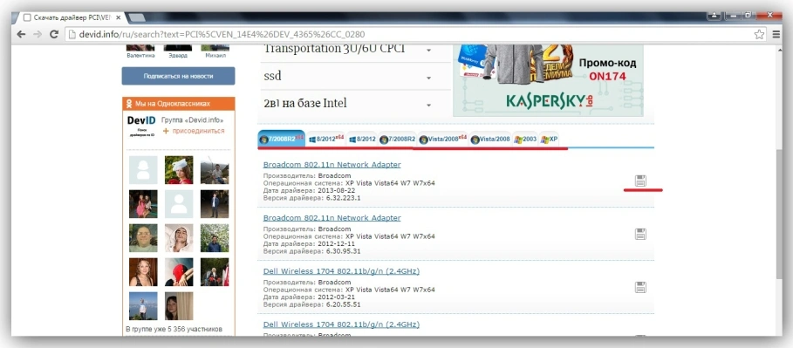Image resolution: width=793 pixels, height=348 pixels.
Task: Select the "Скачать драйвер PCI\VEN" browser tab
Action: click(70, 17)
